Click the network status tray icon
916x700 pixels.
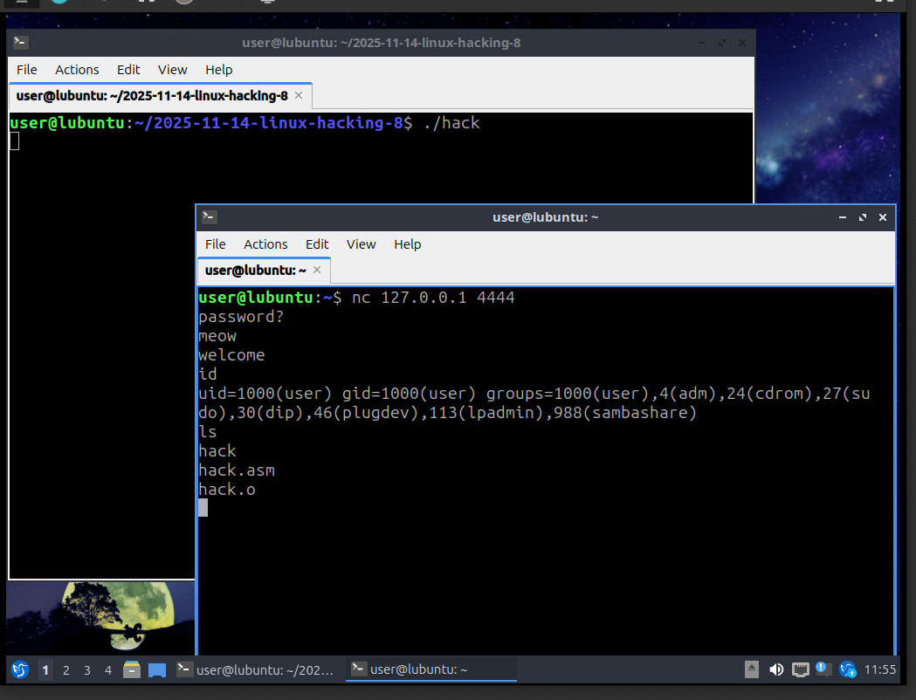800,670
